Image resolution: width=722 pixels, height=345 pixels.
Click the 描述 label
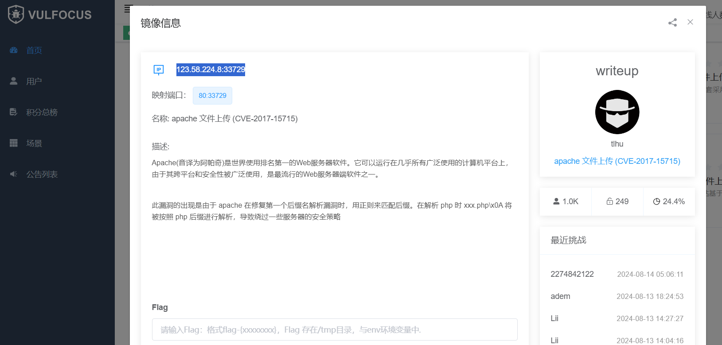coord(160,147)
